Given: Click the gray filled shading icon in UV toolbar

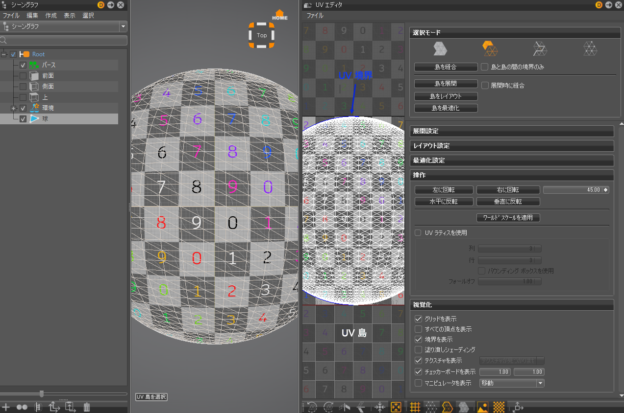Looking at the screenshot, I should coord(464,406).
